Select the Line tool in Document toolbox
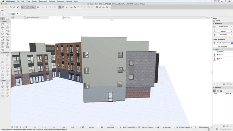The image size is (233, 131). click(7, 62)
